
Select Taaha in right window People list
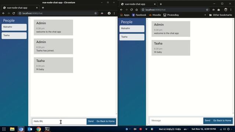132,37
